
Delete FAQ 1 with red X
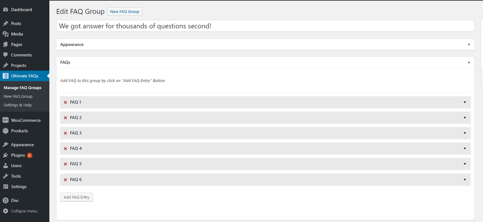(x=65, y=102)
